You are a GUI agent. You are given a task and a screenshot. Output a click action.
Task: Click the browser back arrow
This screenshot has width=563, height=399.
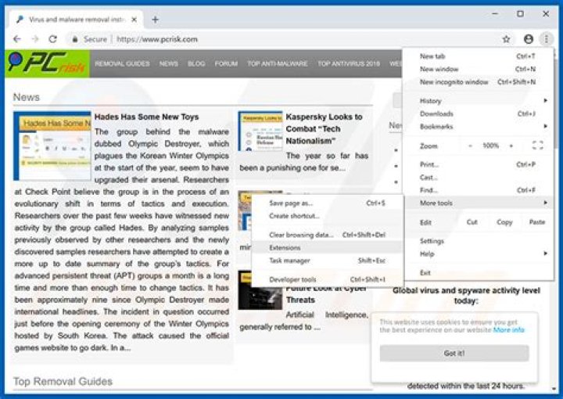[x=17, y=39]
